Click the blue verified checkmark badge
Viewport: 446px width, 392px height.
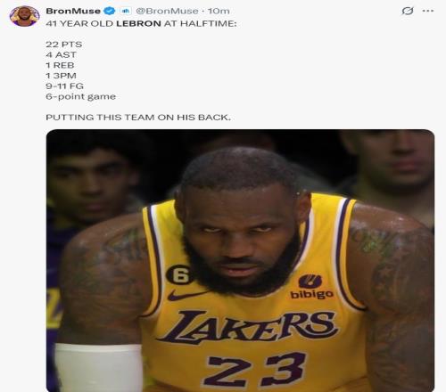tap(110, 11)
